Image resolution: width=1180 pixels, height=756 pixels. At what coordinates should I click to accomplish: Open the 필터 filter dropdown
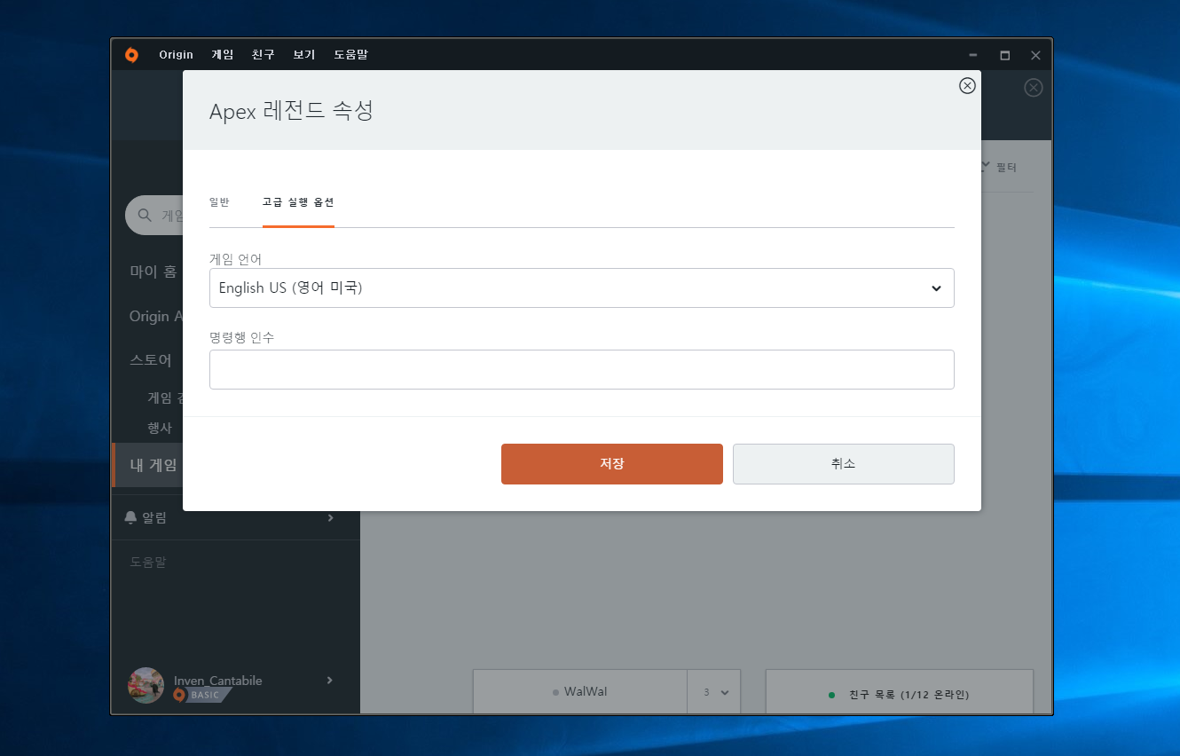(x=999, y=167)
